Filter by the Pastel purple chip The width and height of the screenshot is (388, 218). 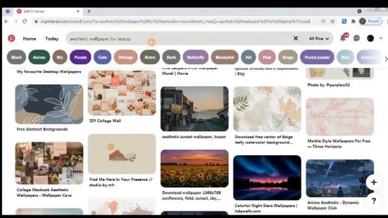(317, 57)
